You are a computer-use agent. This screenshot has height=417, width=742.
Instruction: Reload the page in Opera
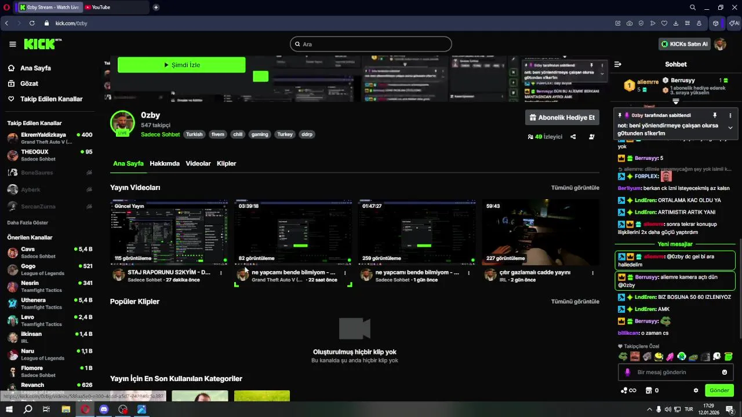[x=32, y=23]
